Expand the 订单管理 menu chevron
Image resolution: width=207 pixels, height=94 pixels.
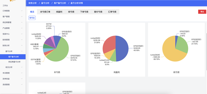tap(22, 11)
